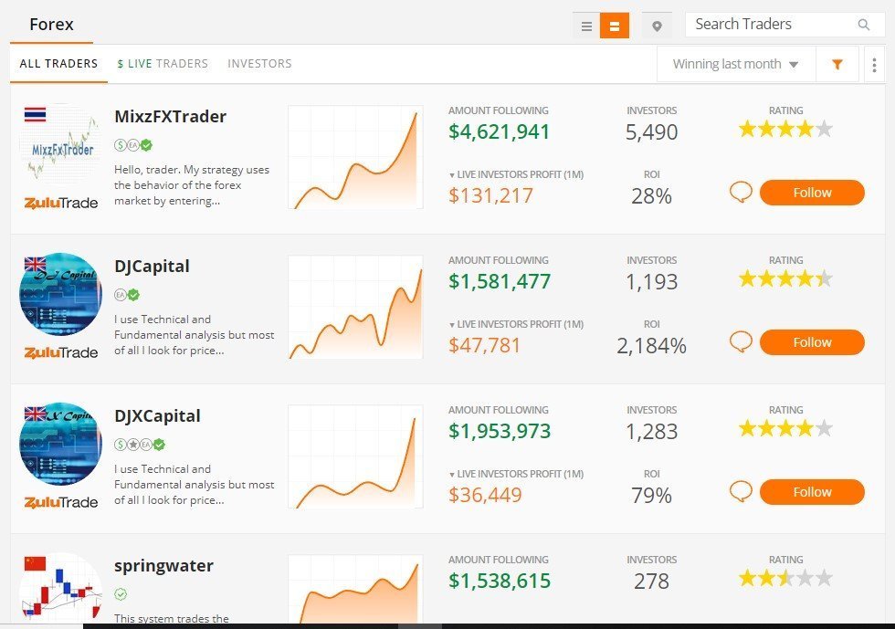Click DJCapital EA badge
The image size is (895, 629).
point(120,295)
